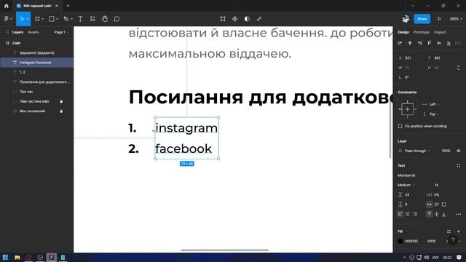Open the Figma main menu icon
Image resolution: width=466 pixels, height=262 pixels.
tap(7, 19)
